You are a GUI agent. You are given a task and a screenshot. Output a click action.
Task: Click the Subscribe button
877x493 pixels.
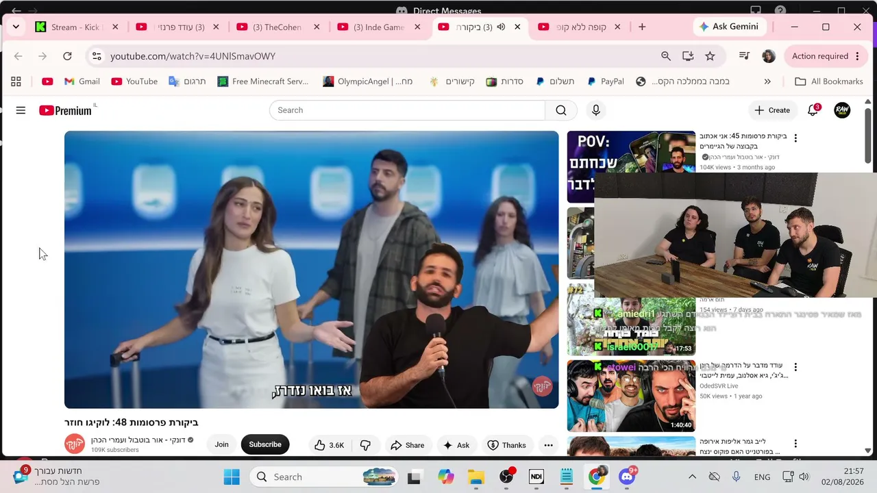(x=265, y=445)
